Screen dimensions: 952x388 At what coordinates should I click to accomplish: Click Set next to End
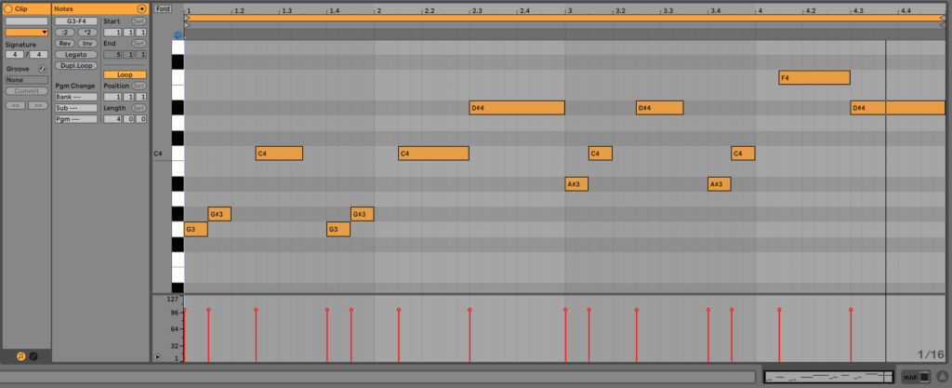[x=139, y=44]
